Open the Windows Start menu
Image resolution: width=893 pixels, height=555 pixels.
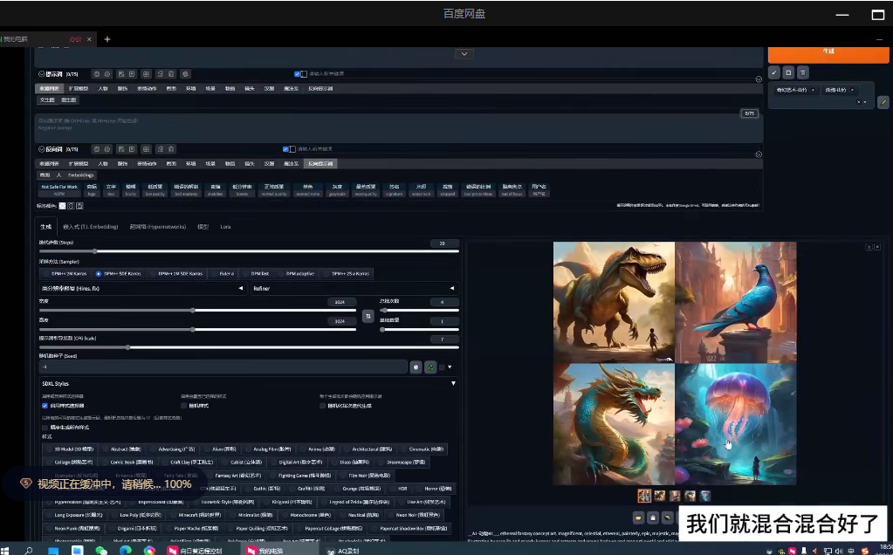pos(4,551)
